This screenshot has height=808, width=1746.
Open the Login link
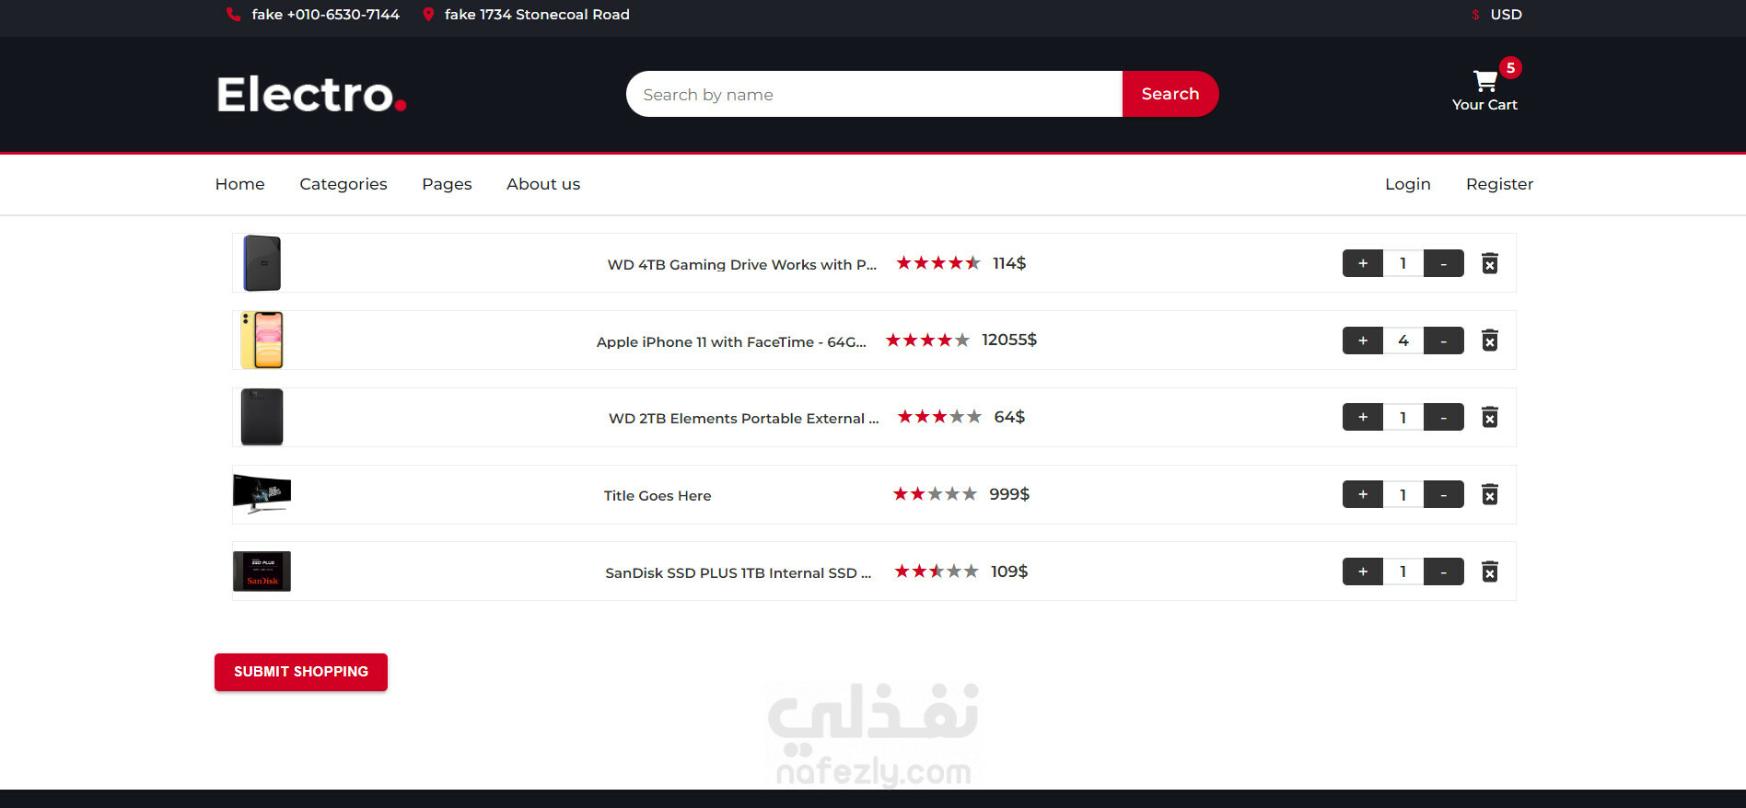click(1408, 184)
